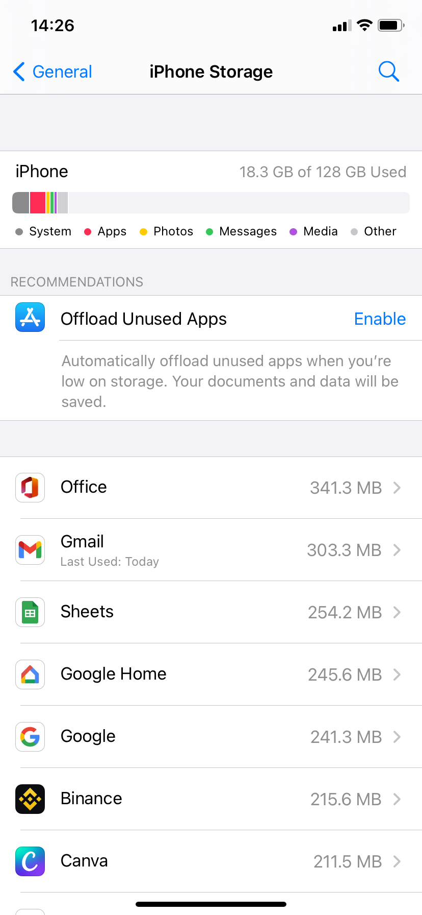Select the Microsoft Office app icon
The image size is (422, 915).
click(x=30, y=488)
